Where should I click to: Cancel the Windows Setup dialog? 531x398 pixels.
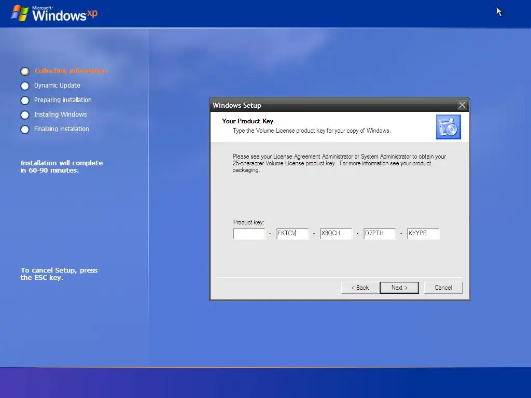click(443, 288)
